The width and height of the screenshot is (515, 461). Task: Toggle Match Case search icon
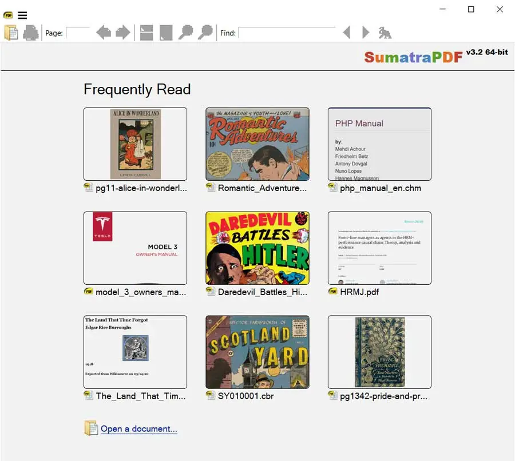pyautogui.click(x=385, y=33)
